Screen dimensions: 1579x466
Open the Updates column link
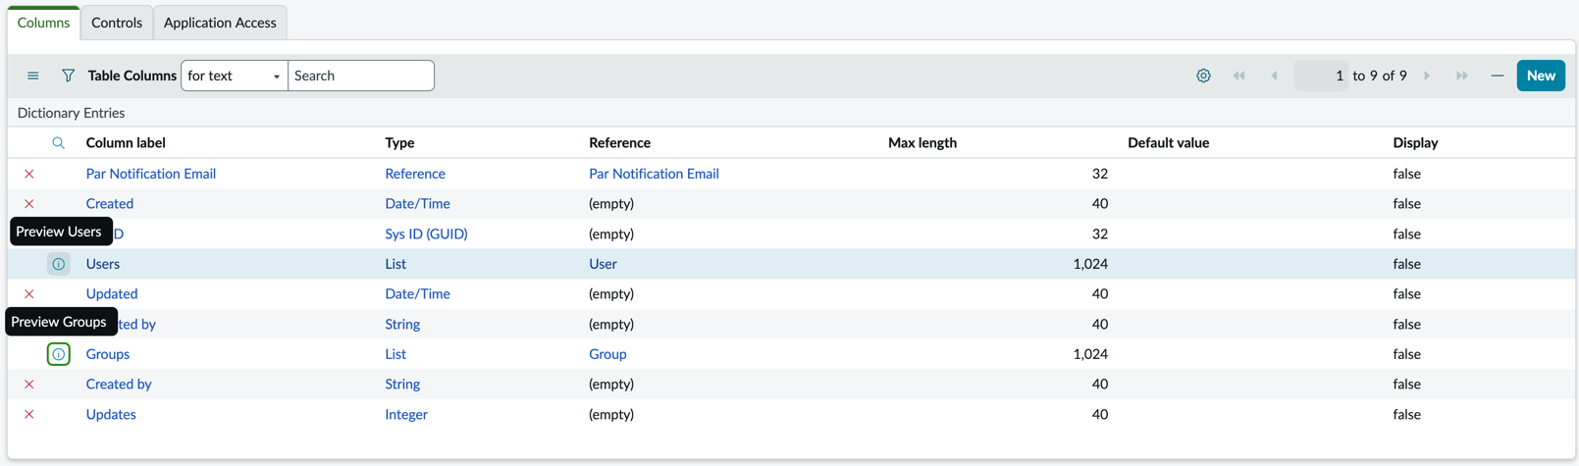[x=111, y=415]
